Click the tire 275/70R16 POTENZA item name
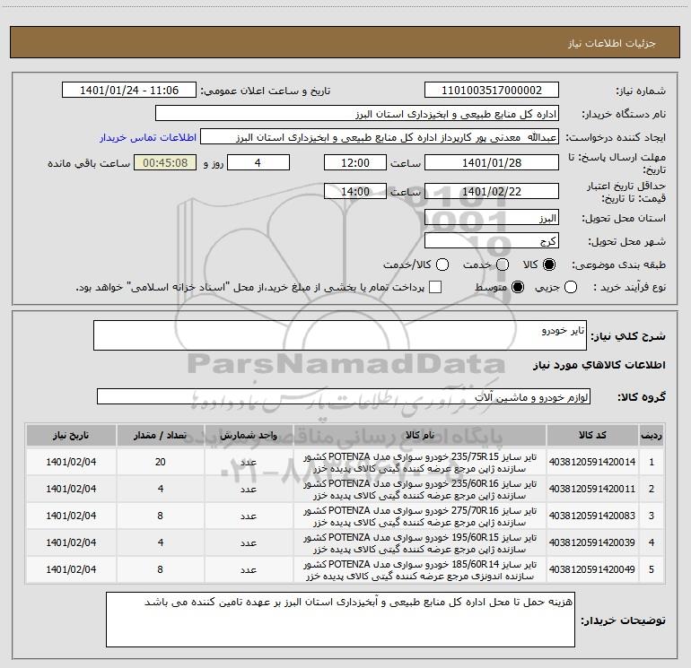Image resolution: width=691 pixels, height=668 pixels. click(x=420, y=516)
